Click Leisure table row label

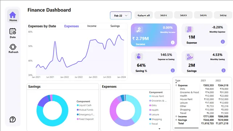(x=183, y=103)
